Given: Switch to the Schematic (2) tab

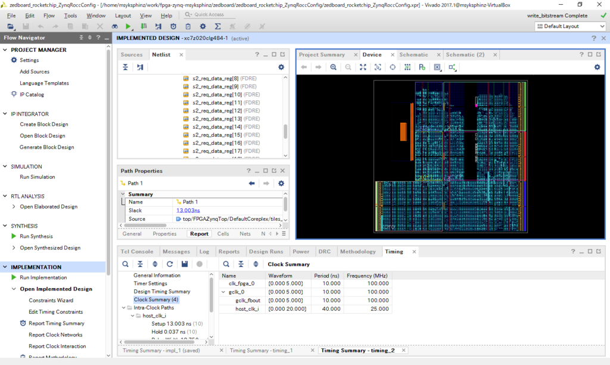Looking at the screenshot, I should click(x=465, y=54).
